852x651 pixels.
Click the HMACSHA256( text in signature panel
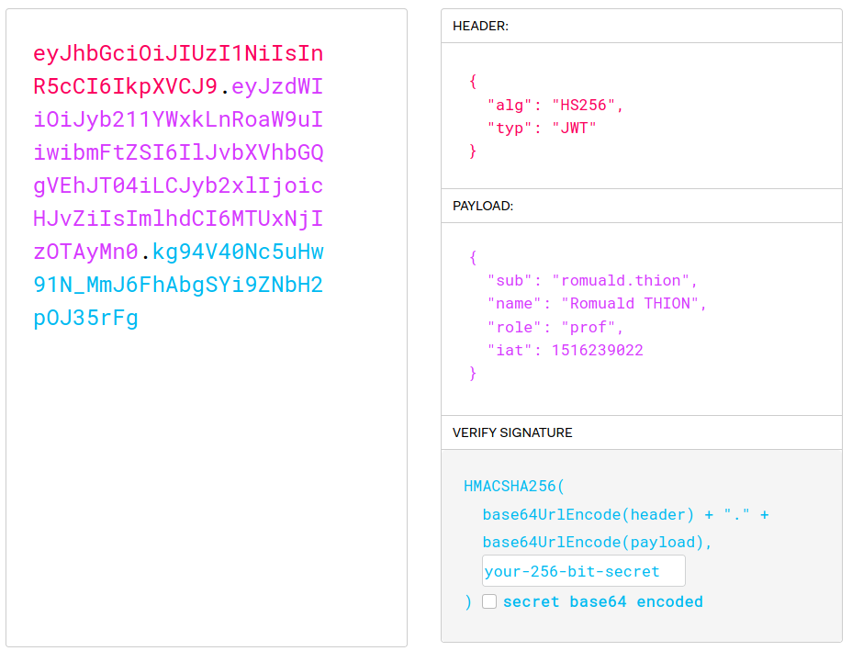(515, 486)
